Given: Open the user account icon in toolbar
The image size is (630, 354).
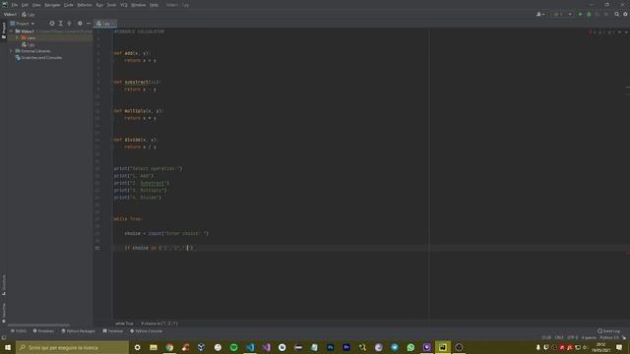Looking at the screenshot, I should coord(540,14).
